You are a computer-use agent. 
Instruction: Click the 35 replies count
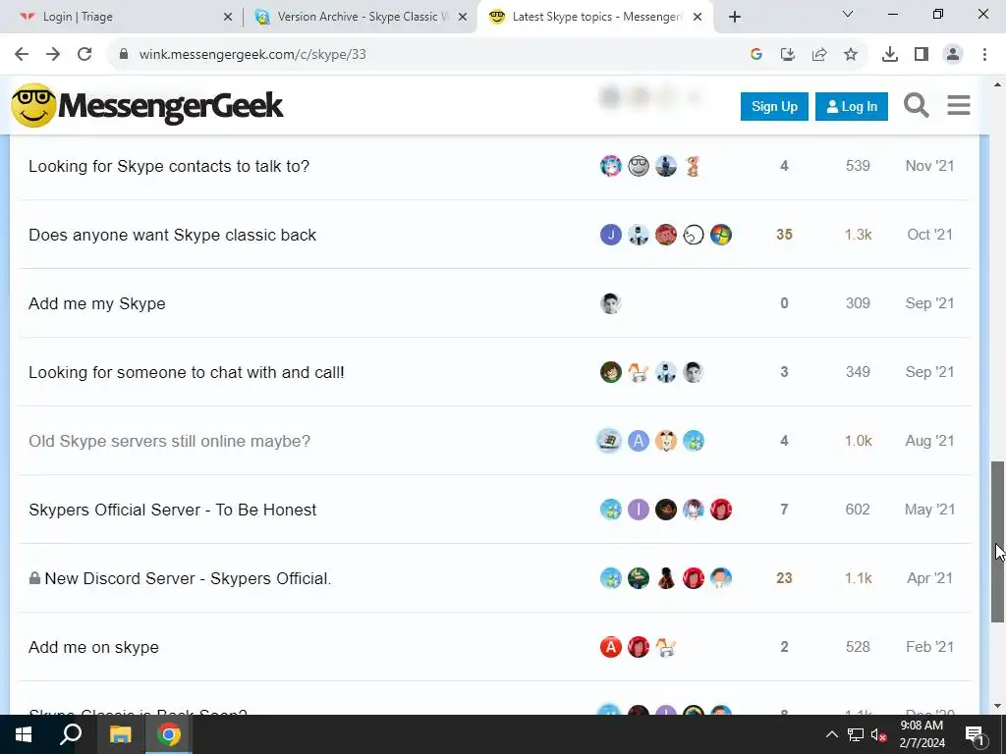tap(784, 235)
